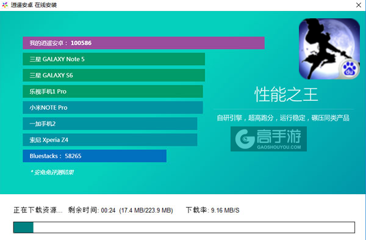Select the 一加手机2 bar

[x=110, y=123]
